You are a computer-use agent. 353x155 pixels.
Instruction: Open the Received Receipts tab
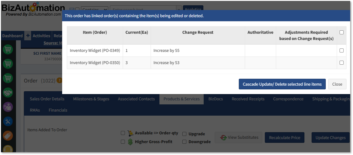tap(248, 99)
